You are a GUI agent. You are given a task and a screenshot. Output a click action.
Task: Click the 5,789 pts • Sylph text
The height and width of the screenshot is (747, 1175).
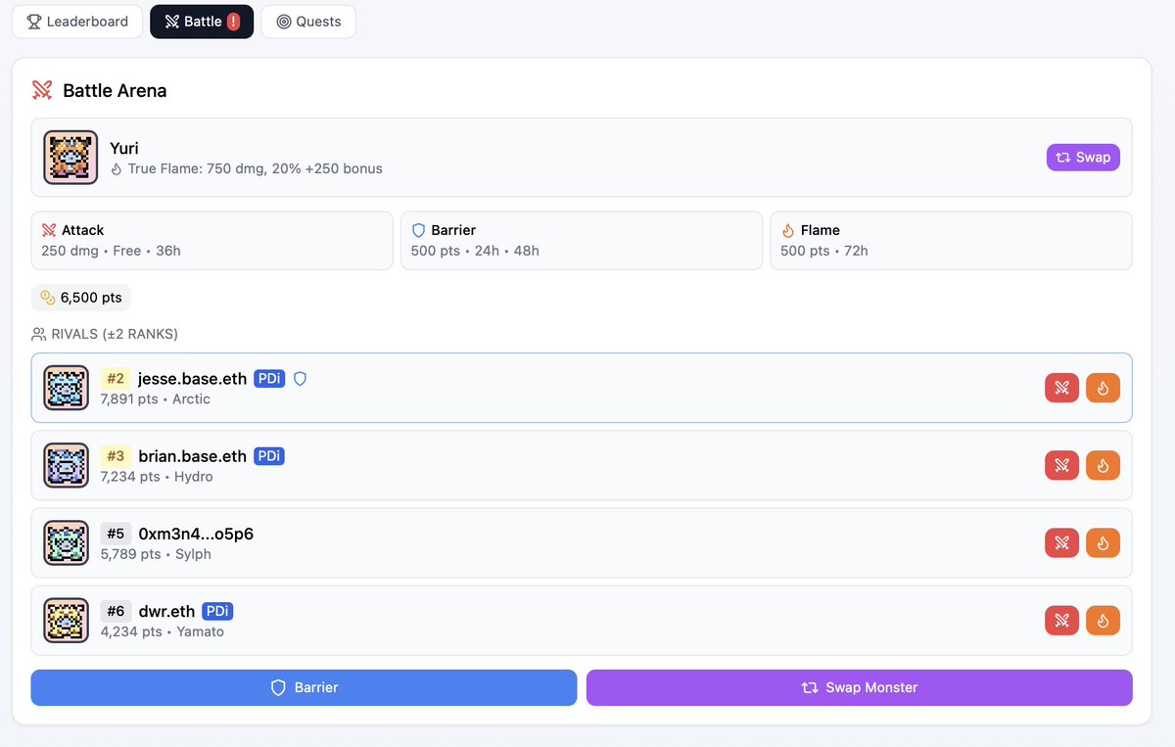tap(156, 554)
